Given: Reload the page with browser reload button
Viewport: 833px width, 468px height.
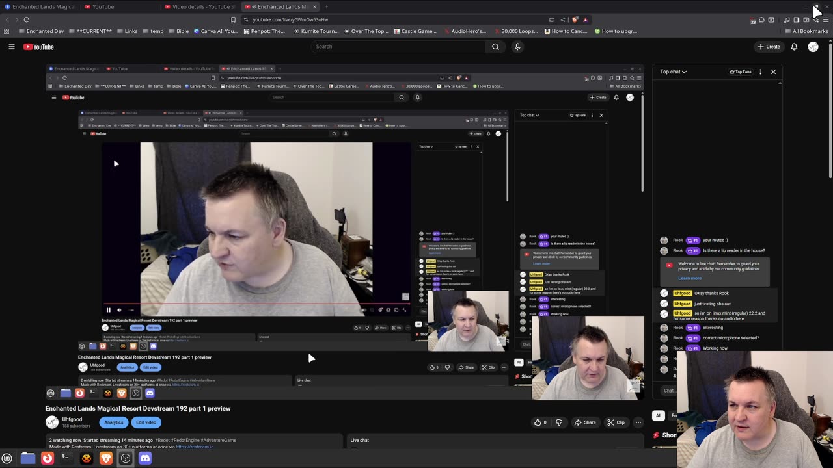Looking at the screenshot, I should 27,19.
